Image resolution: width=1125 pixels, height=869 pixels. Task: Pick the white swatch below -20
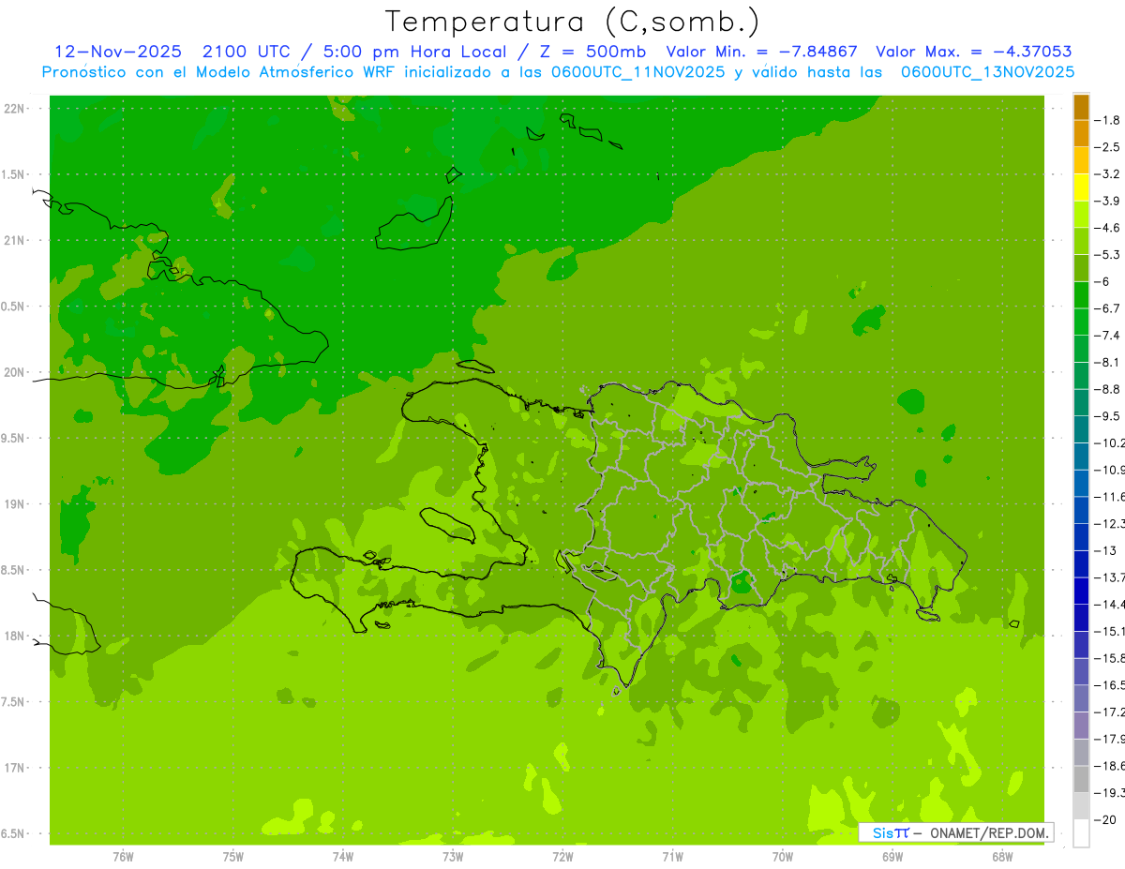(1081, 833)
